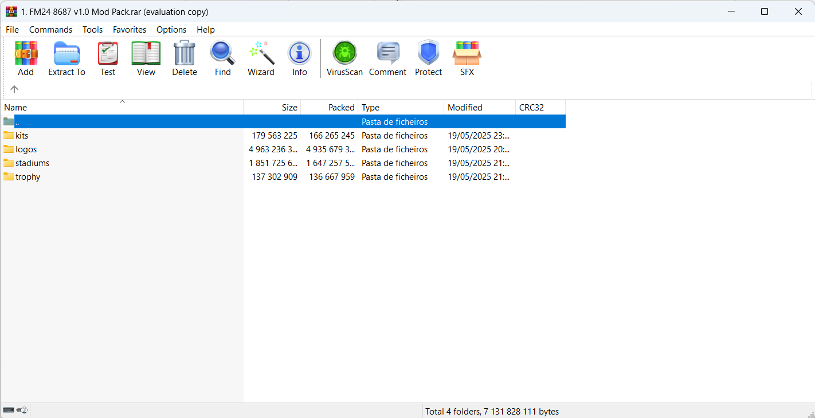Select the trophy folder icon

(9, 177)
